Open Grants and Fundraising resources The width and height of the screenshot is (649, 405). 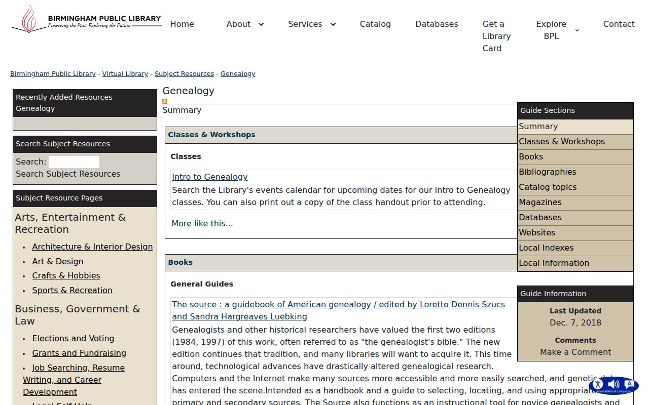[79, 353]
